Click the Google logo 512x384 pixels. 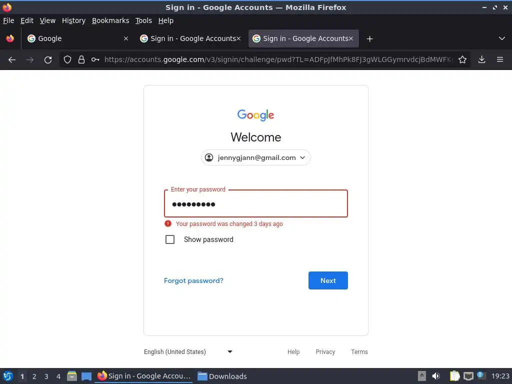tap(255, 115)
